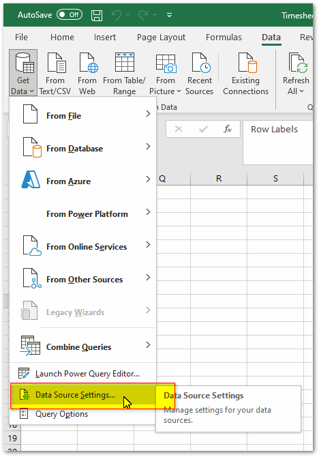
Task: Click the From File chevron arrow
Action: click(x=148, y=114)
